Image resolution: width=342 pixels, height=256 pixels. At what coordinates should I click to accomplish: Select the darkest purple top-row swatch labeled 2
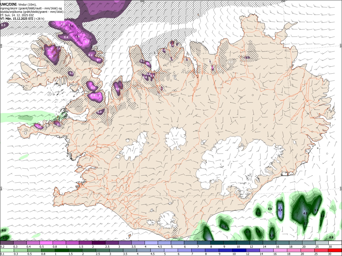99,243
